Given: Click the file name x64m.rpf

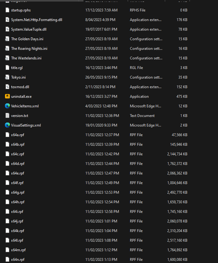Looking at the screenshot, I should (x=18, y=250).
